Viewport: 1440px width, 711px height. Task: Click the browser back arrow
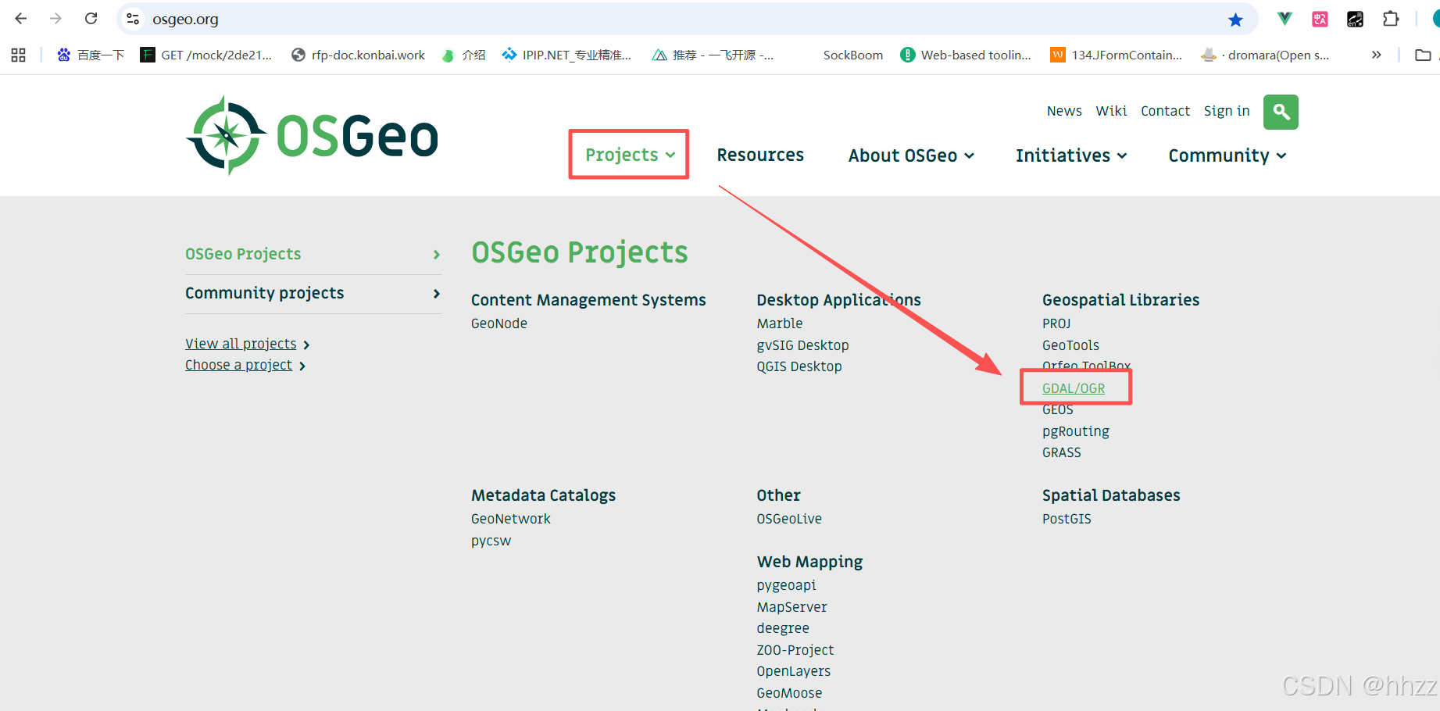pyautogui.click(x=21, y=19)
